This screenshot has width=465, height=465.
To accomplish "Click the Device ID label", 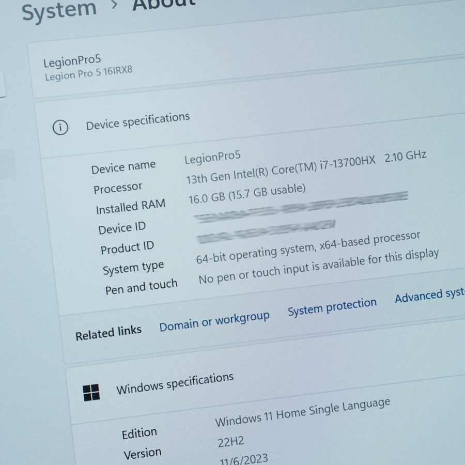I will coord(122,228).
